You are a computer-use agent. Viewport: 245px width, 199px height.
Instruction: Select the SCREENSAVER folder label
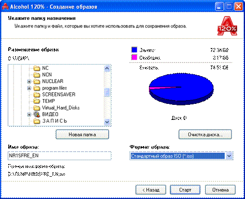(59, 95)
